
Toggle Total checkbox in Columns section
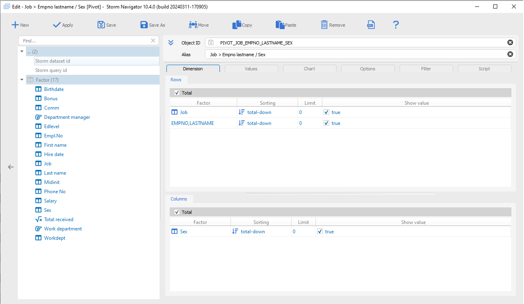(177, 212)
